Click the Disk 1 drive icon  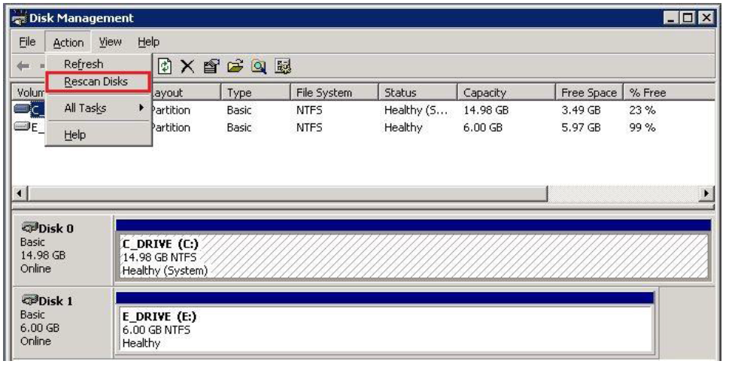coord(30,300)
